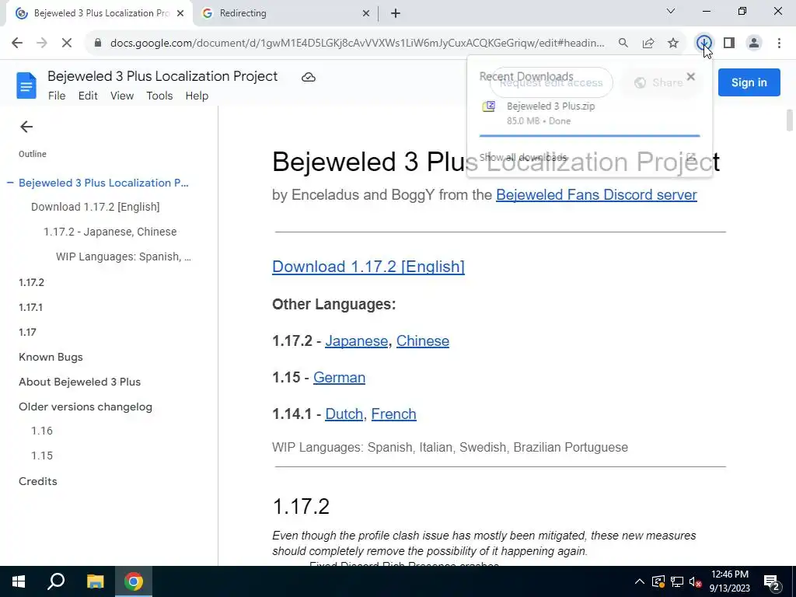796x597 pixels.
Task: Go to Known Bugs in outline
Action: [51, 357]
